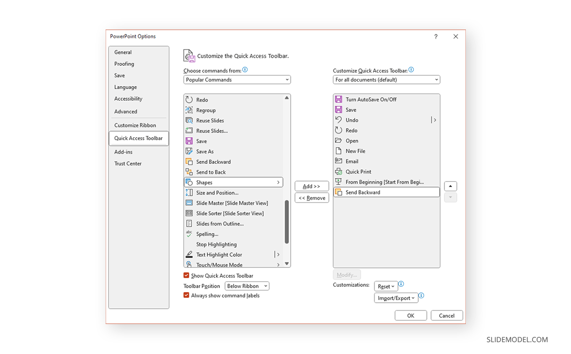The height and width of the screenshot is (354, 571).
Task: Toggle Always show command labels checkbox
Action: point(187,295)
